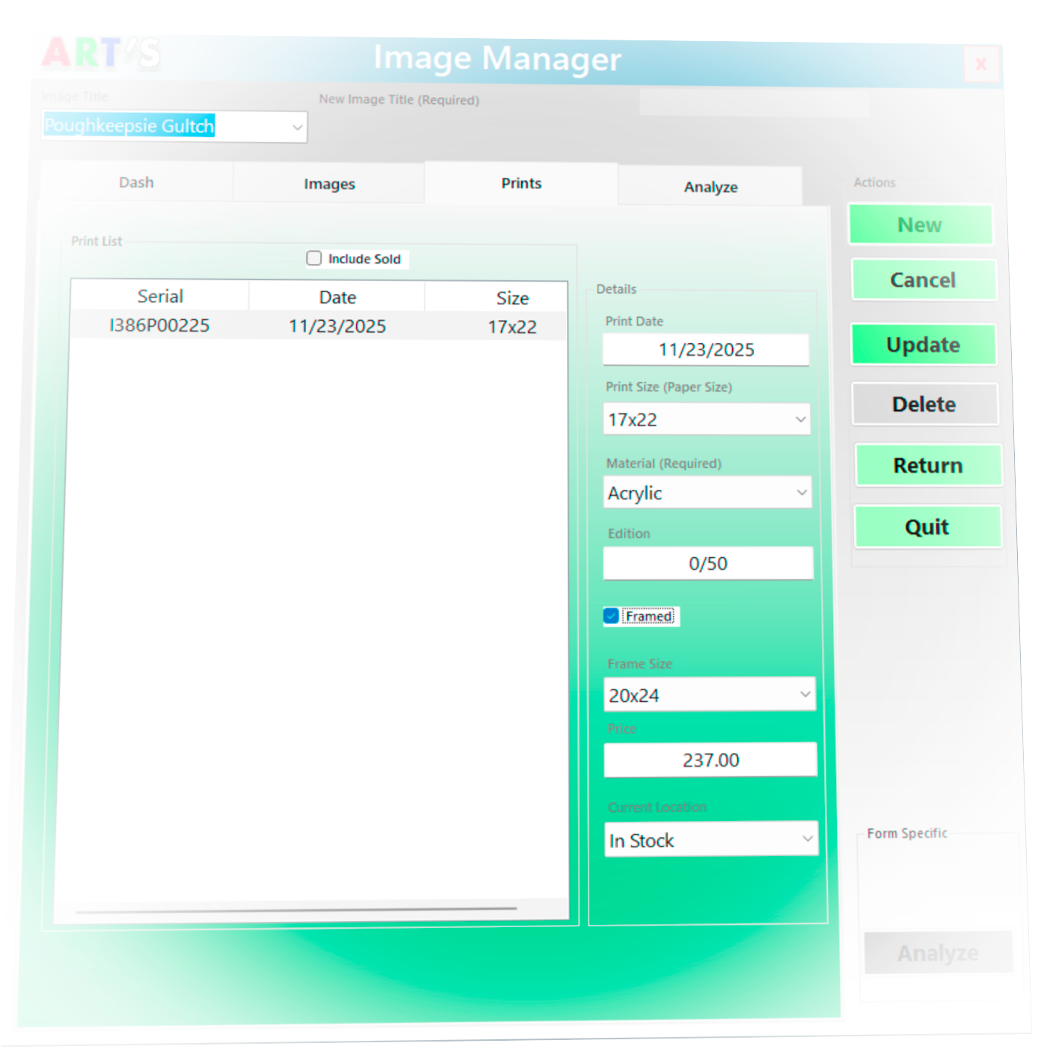Viewport: 1047px width, 1049px height.
Task: Click the Price field showing 237.00
Action: point(710,760)
